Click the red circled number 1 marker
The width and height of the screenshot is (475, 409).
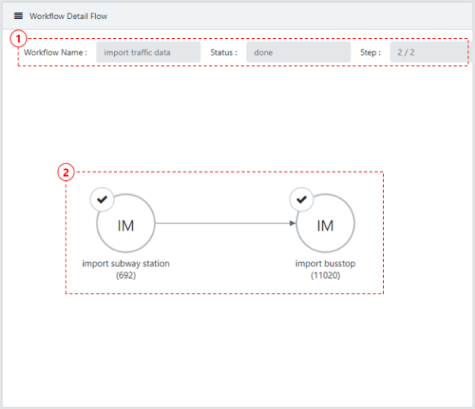17,37
